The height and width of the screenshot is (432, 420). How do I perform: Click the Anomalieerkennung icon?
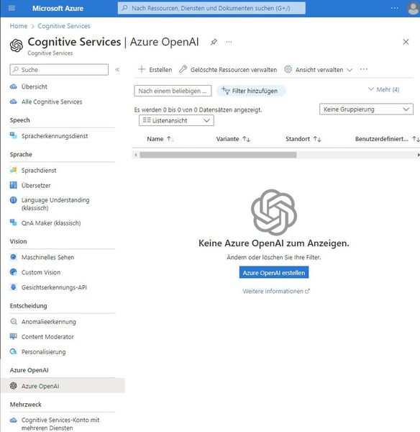(x=13, y=321)
